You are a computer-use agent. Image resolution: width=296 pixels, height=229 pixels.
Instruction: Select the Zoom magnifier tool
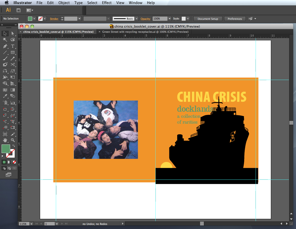click(x=13, y=140)
